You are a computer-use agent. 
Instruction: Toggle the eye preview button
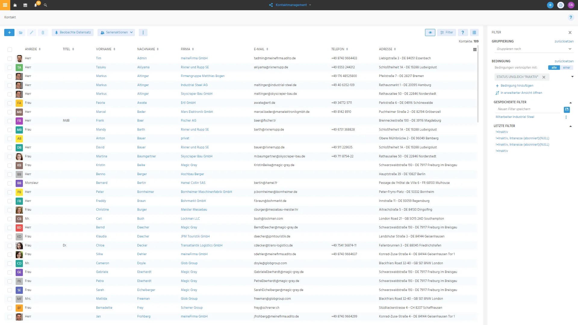pyautogui.click(x=430, y=32)
